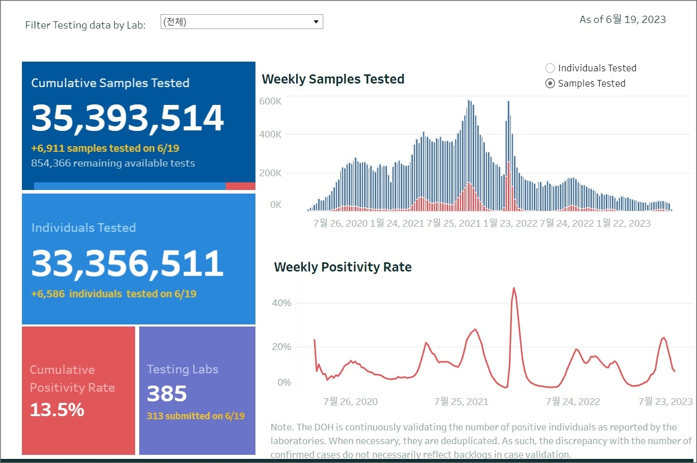
Task: Click the Individuals Tested value 33,356,511
Action: click(x=127, y=263)
